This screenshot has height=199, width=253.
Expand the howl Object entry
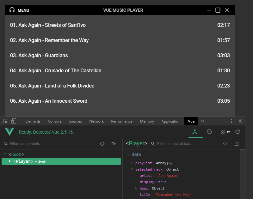coord(136,188)
